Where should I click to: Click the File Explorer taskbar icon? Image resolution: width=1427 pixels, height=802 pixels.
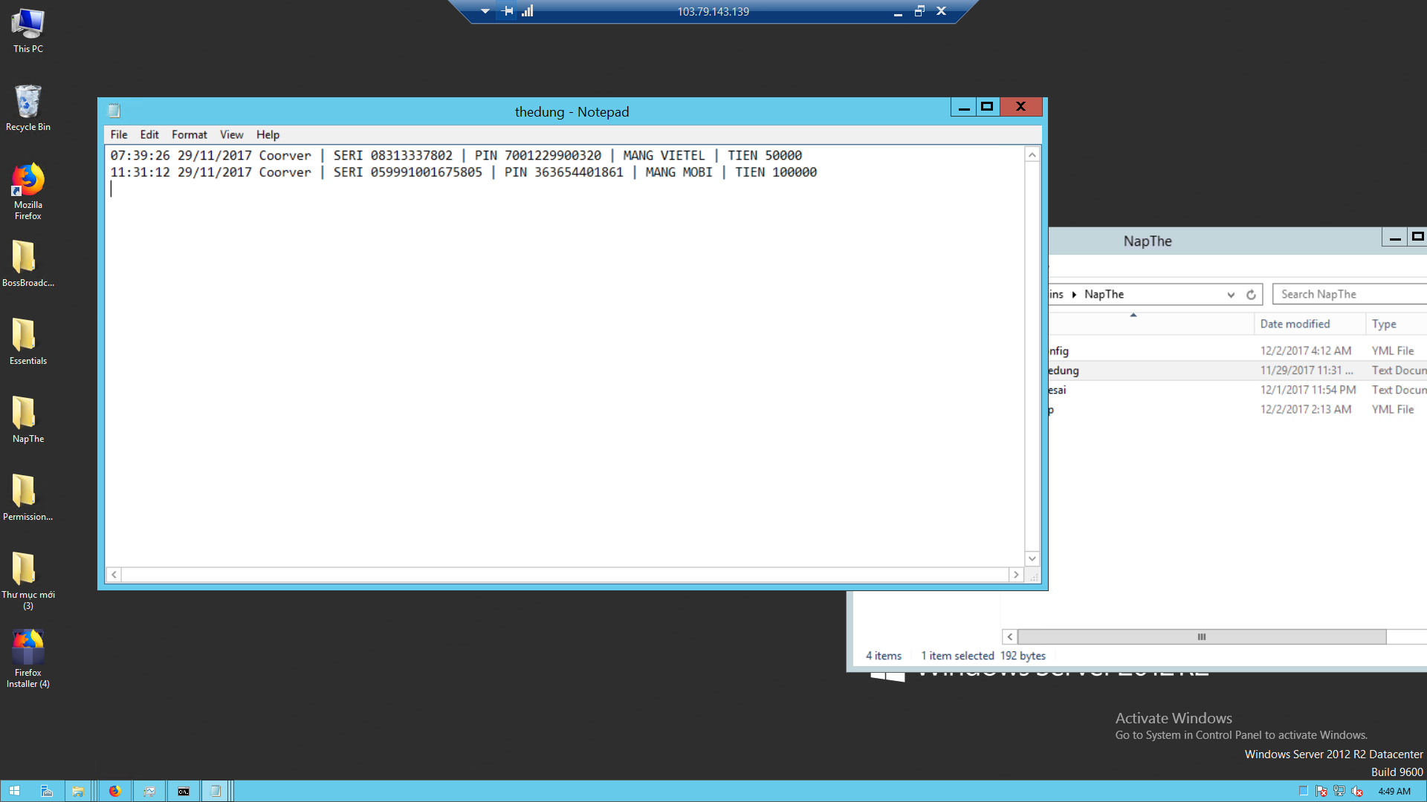(78, 791)
